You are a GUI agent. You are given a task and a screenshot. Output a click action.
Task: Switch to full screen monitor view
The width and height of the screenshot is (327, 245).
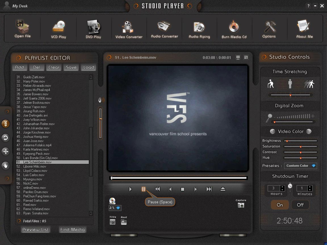[x=238, y=57]
